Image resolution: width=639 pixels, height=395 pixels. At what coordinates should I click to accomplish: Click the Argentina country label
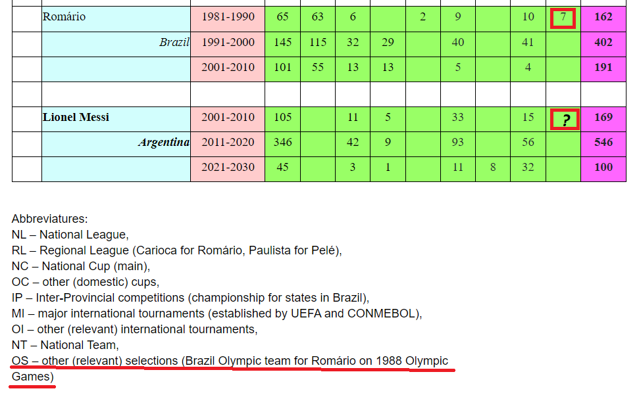coord(164,143)
